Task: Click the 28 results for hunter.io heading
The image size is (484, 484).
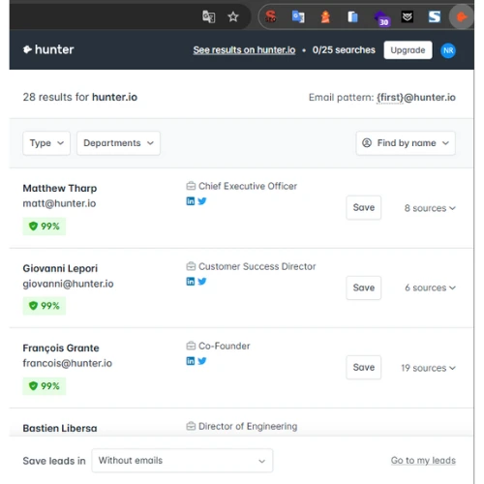Action: point(80,97)
